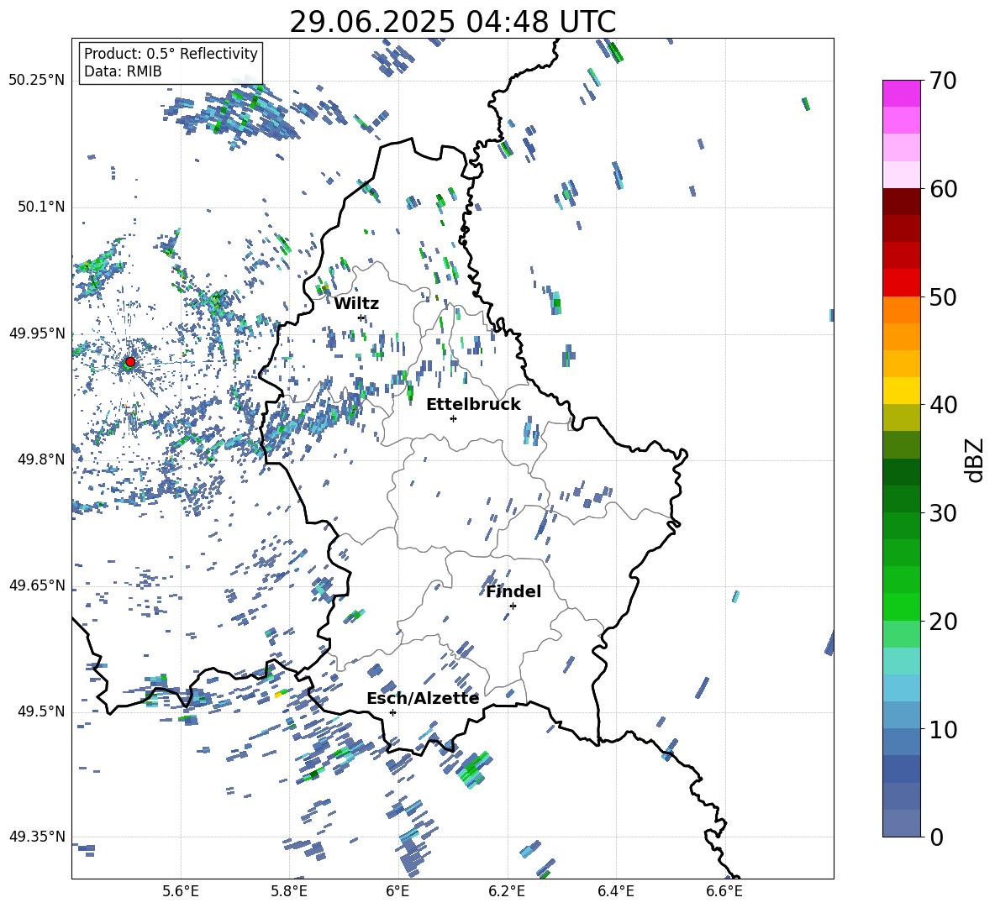This screenshot has height=908, width=995.
Task: Click the 'Product: 0.5° Reflectivity' text
Action: (x=171, y=53)
